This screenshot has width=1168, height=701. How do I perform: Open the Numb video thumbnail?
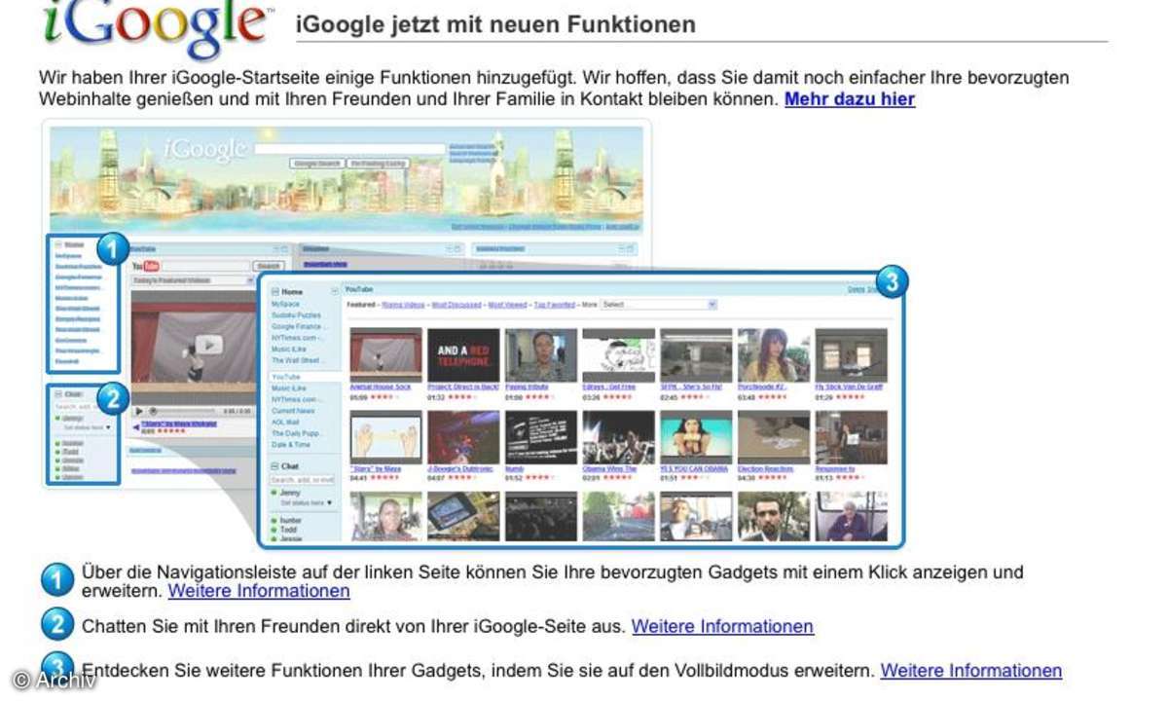[541, 437]
